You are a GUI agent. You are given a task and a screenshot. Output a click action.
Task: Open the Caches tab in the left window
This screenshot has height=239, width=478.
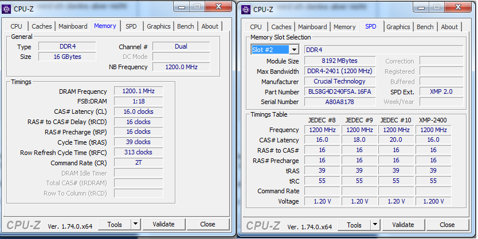point(42,26)
